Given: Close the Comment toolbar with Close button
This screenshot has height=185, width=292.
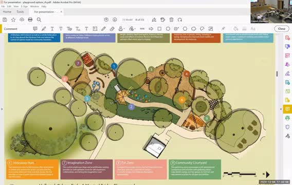Looking at the screenshot, I should click(x=282, y=29).
